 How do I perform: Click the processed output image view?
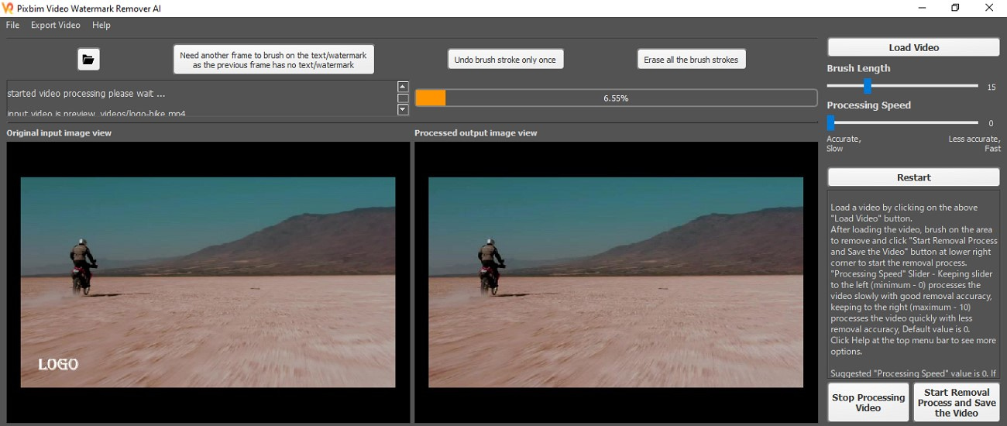click(x=616, y=282)
